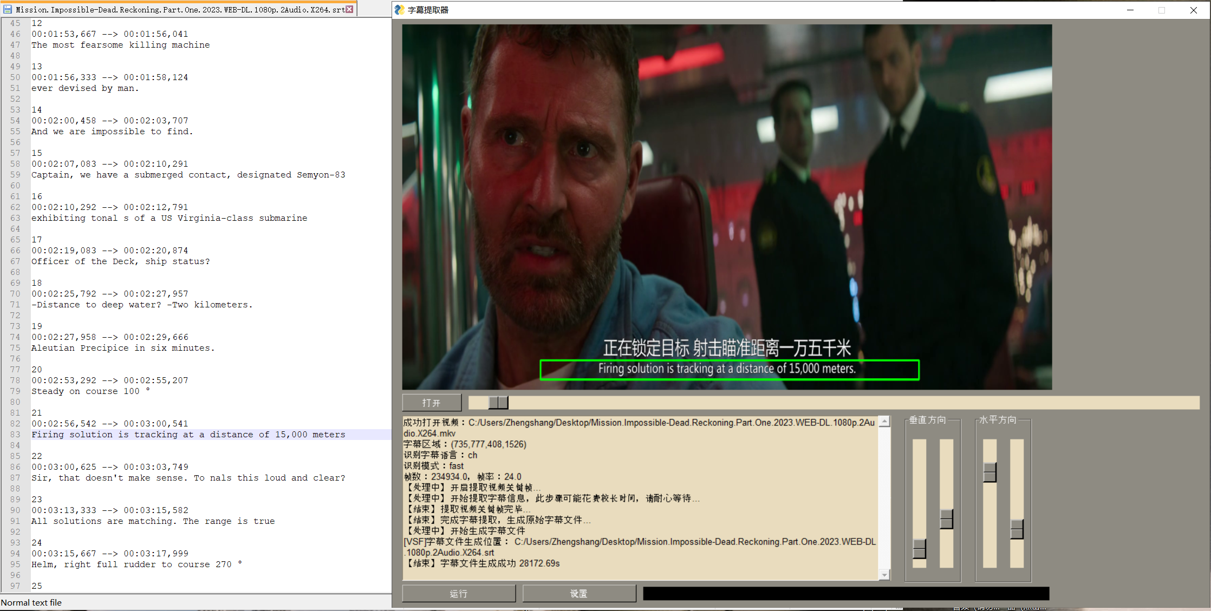Click the log panel scroll-up arrow
The width and height of the screenshot is (1211, 611).
tap(884, 422)
